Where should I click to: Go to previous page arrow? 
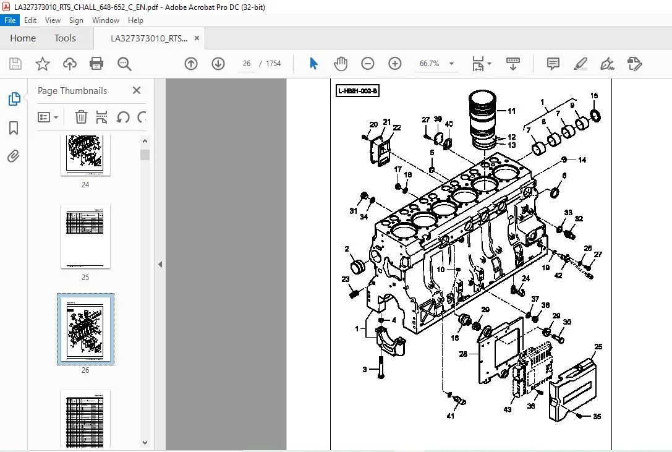click(191, 64)
